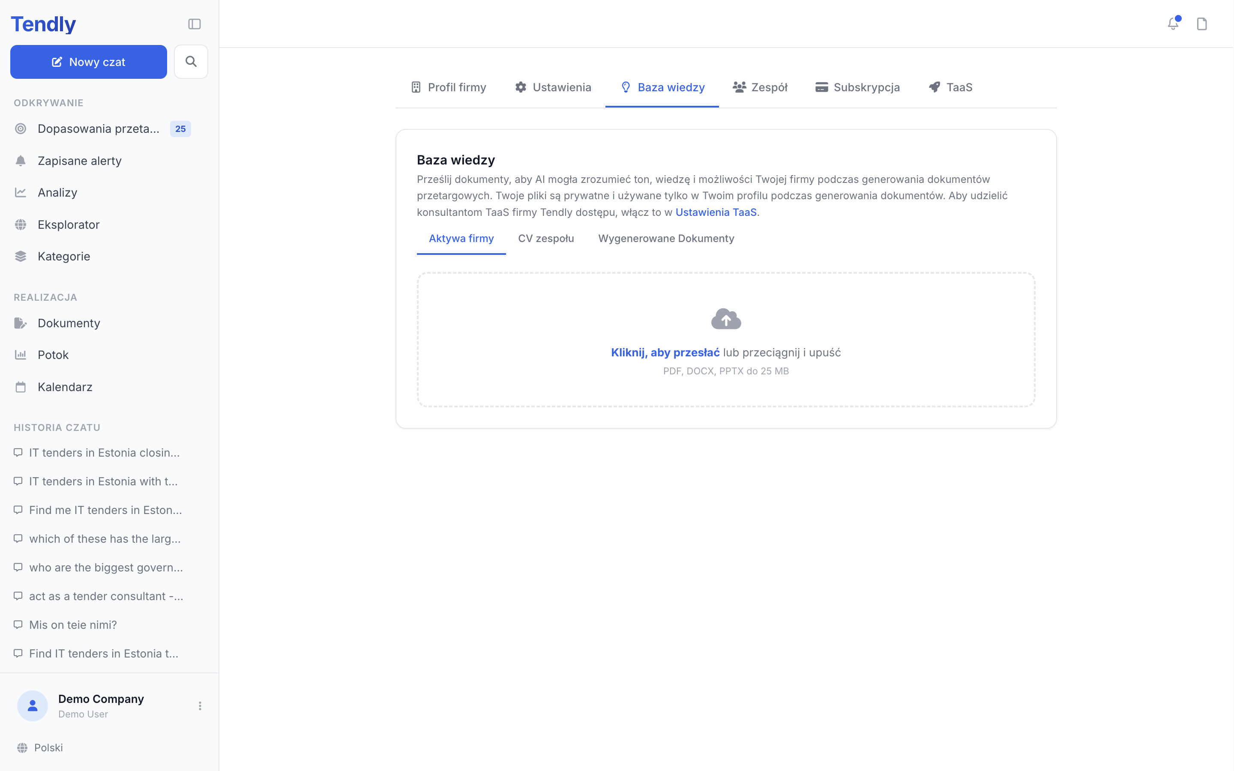Click the Demo Company account name

coord(101,699)
